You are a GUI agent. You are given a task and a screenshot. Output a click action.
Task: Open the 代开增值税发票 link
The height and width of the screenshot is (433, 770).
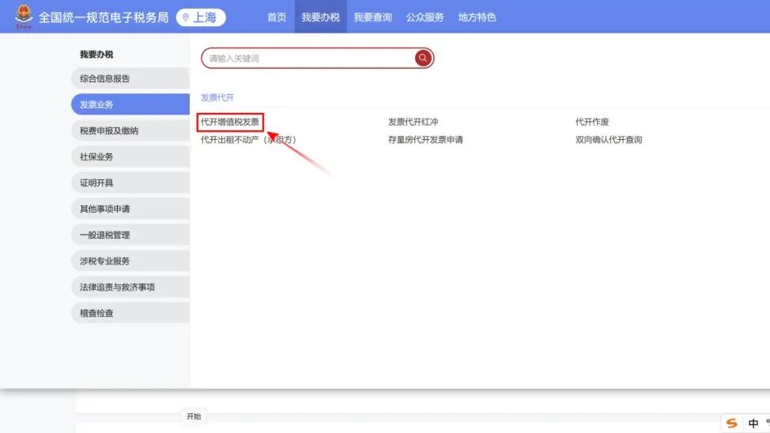(x=230, y=122)
